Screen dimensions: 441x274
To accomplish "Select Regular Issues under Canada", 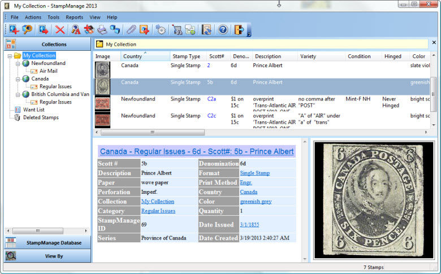I will [55, 86].
